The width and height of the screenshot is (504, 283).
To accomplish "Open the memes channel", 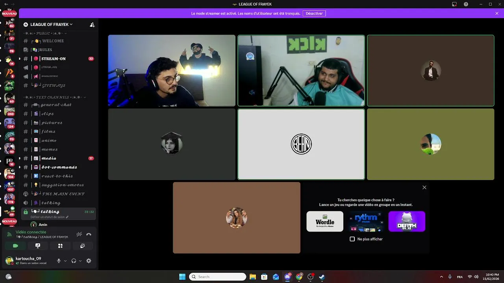I will (x=58, y=149).
